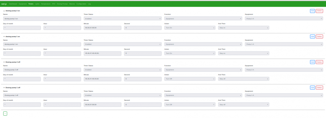The width and height of the screenshot is (326, 118).
Task: Open And Then dropdown for 'dosing pump 1 on'
Action: point(244,53)
